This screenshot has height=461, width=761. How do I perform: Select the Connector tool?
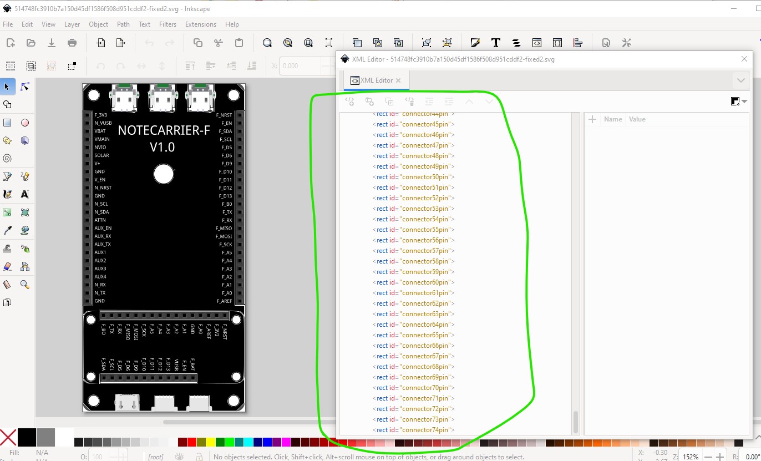tap(25, 266)
